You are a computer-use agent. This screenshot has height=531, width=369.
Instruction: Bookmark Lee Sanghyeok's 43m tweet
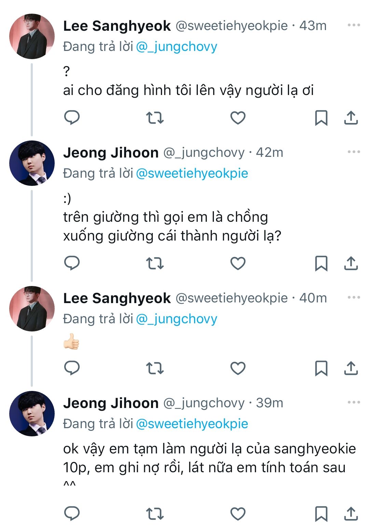click(321, 118)
